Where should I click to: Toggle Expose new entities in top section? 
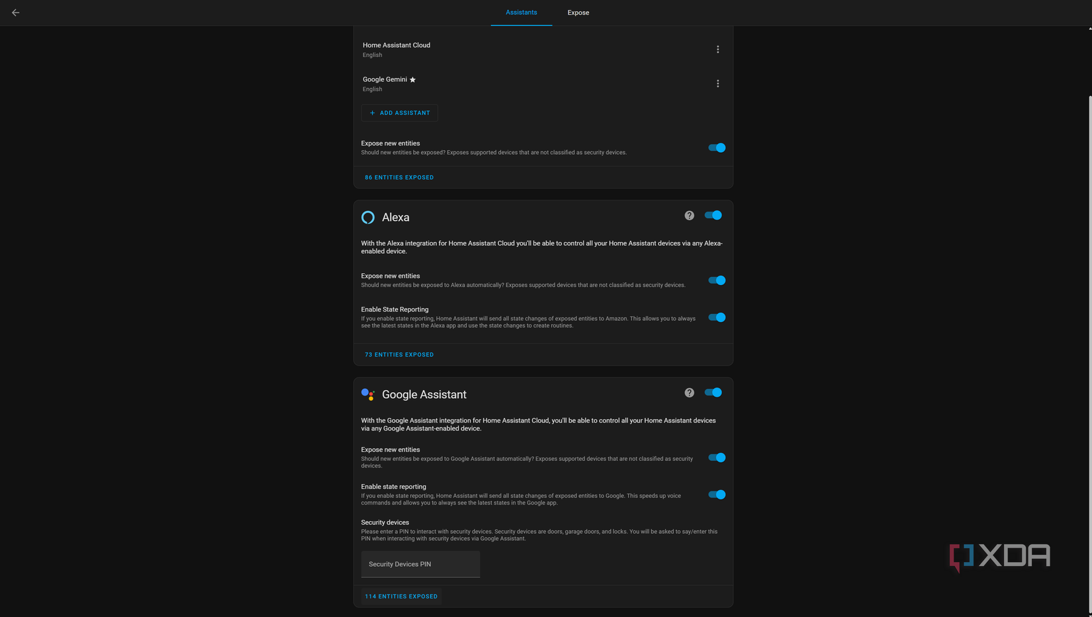point(717,147)
